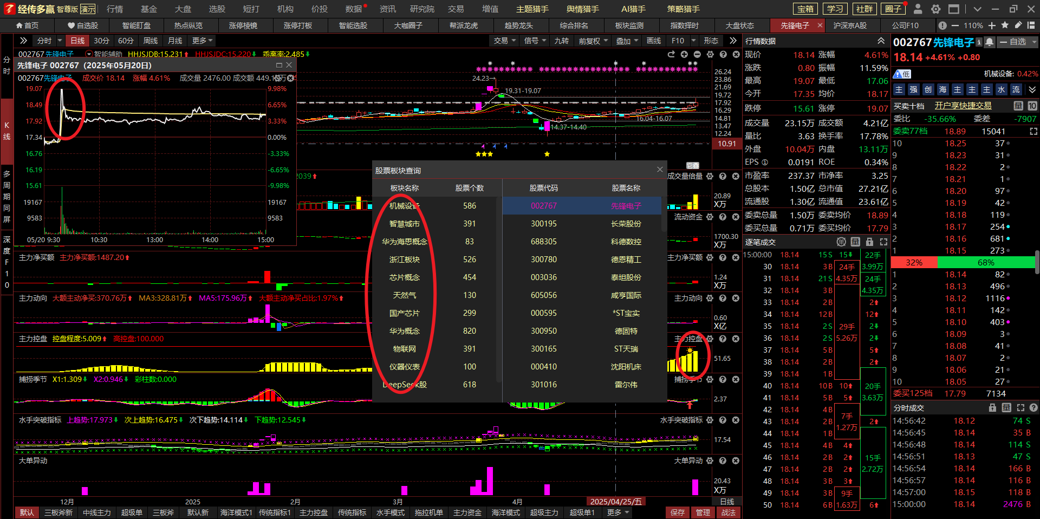Image resolution: width=1040 pixels, height=519 pixels.
Task: Click fullscreen icon in 委卖77档 row
Action: pyautogui.click(x=1033, y=131)
